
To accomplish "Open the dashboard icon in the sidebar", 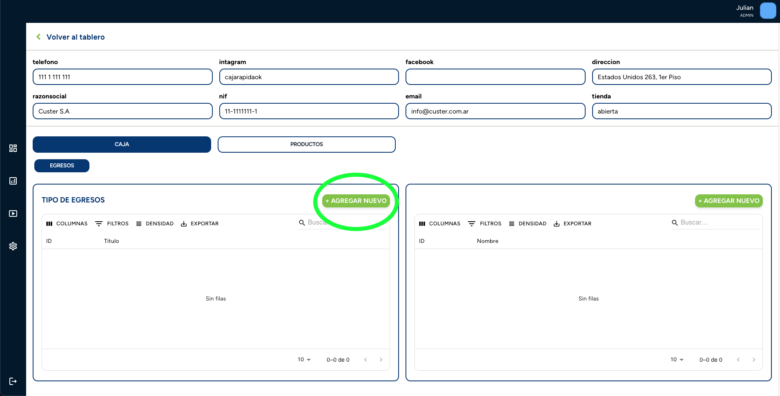I will (x=13, y=148).
